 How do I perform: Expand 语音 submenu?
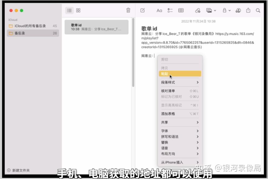click(180, 148)
